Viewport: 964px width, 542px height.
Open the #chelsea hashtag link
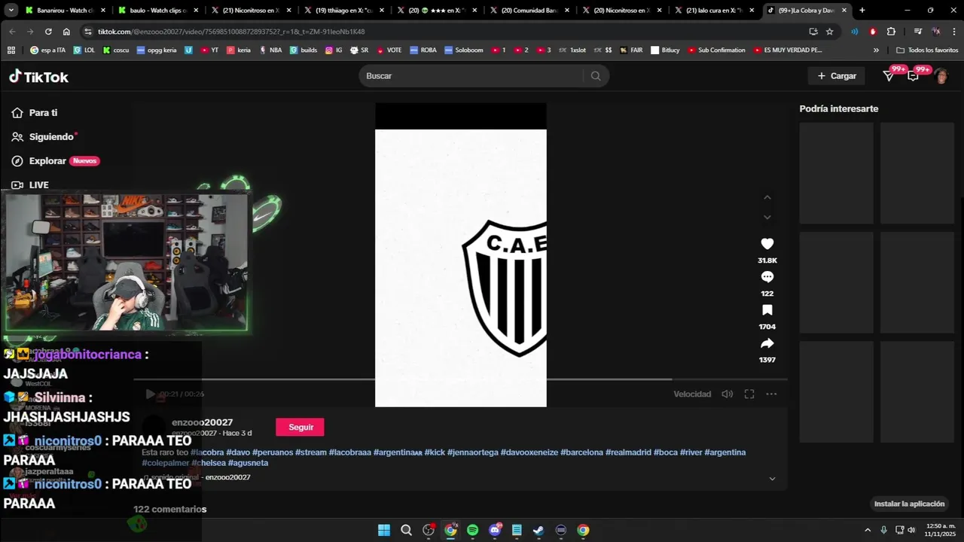[208, 463]
